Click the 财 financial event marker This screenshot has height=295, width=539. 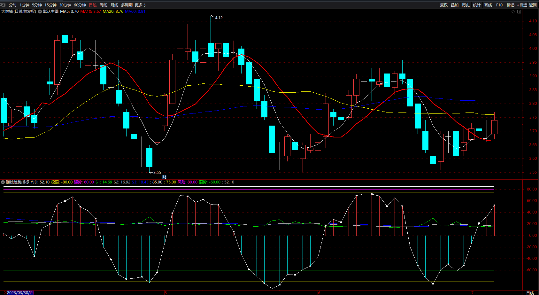click(164, 177)
